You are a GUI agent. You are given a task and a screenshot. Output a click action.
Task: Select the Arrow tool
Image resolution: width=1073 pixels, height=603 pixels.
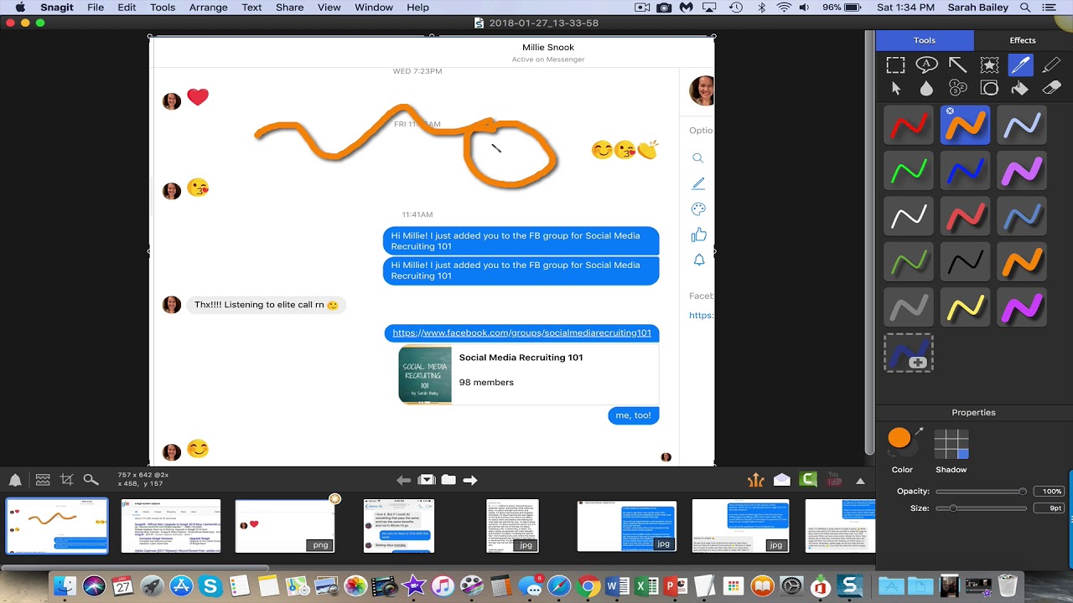click(x=957, y=65)
